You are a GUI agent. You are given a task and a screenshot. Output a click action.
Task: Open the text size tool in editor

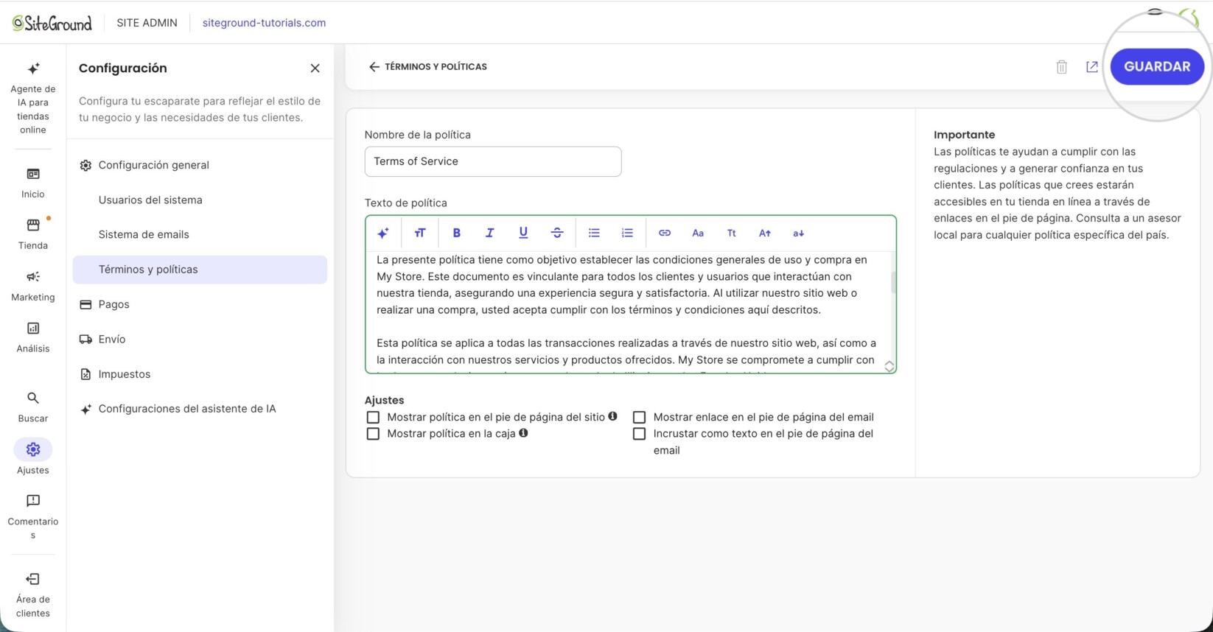click(x=420, y=233)
